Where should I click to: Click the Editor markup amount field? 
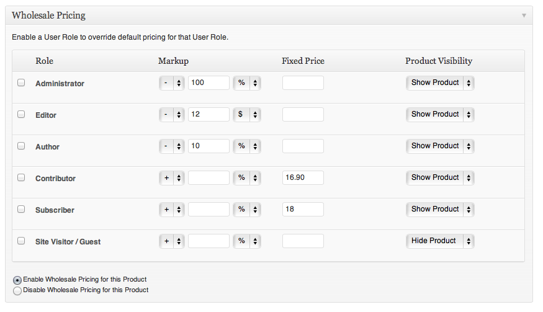click(x=209, y=114)
